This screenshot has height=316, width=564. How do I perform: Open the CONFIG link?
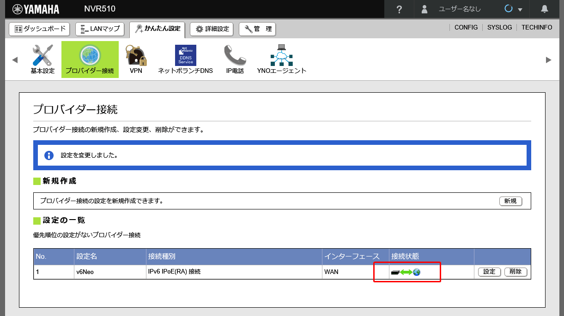point(466,28)
